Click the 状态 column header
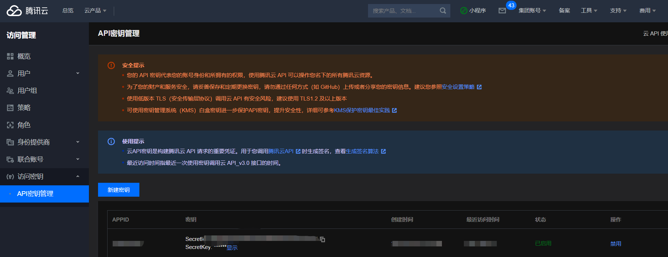The width and height of the screenshot is (668, 257). pyautogui.click(x=541, y=220)
